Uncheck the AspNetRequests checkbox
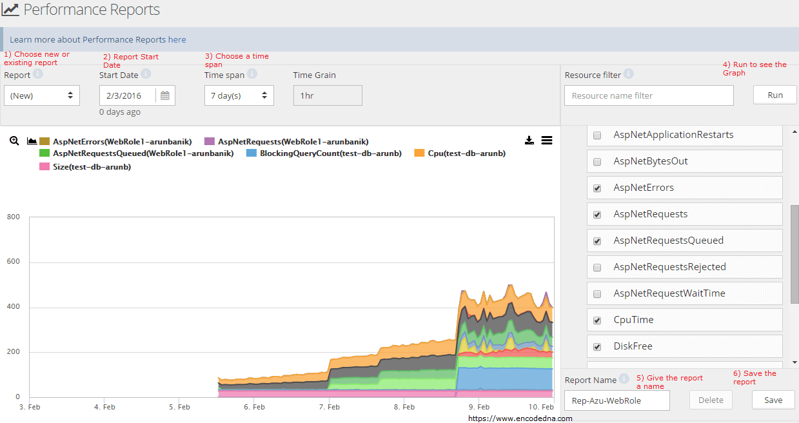Image resolution: width=799 pixels, height=423 pixels. tap(597, 215)
